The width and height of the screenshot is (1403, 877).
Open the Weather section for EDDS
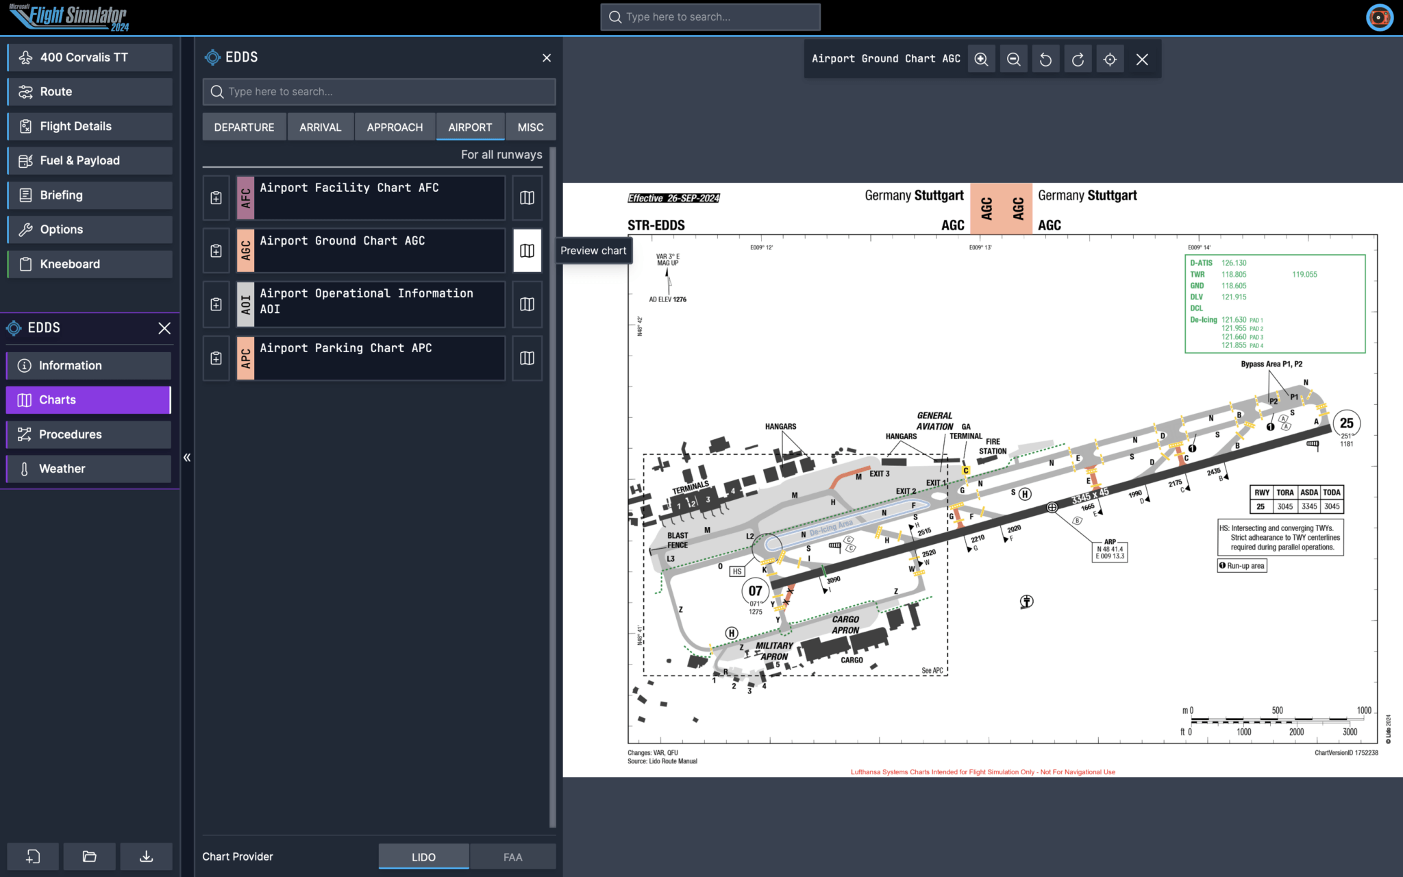88,468
